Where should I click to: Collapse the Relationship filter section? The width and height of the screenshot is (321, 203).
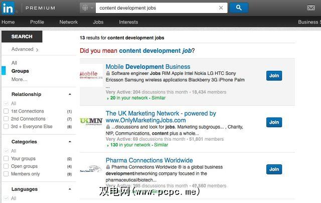click(x=70, y=94)
